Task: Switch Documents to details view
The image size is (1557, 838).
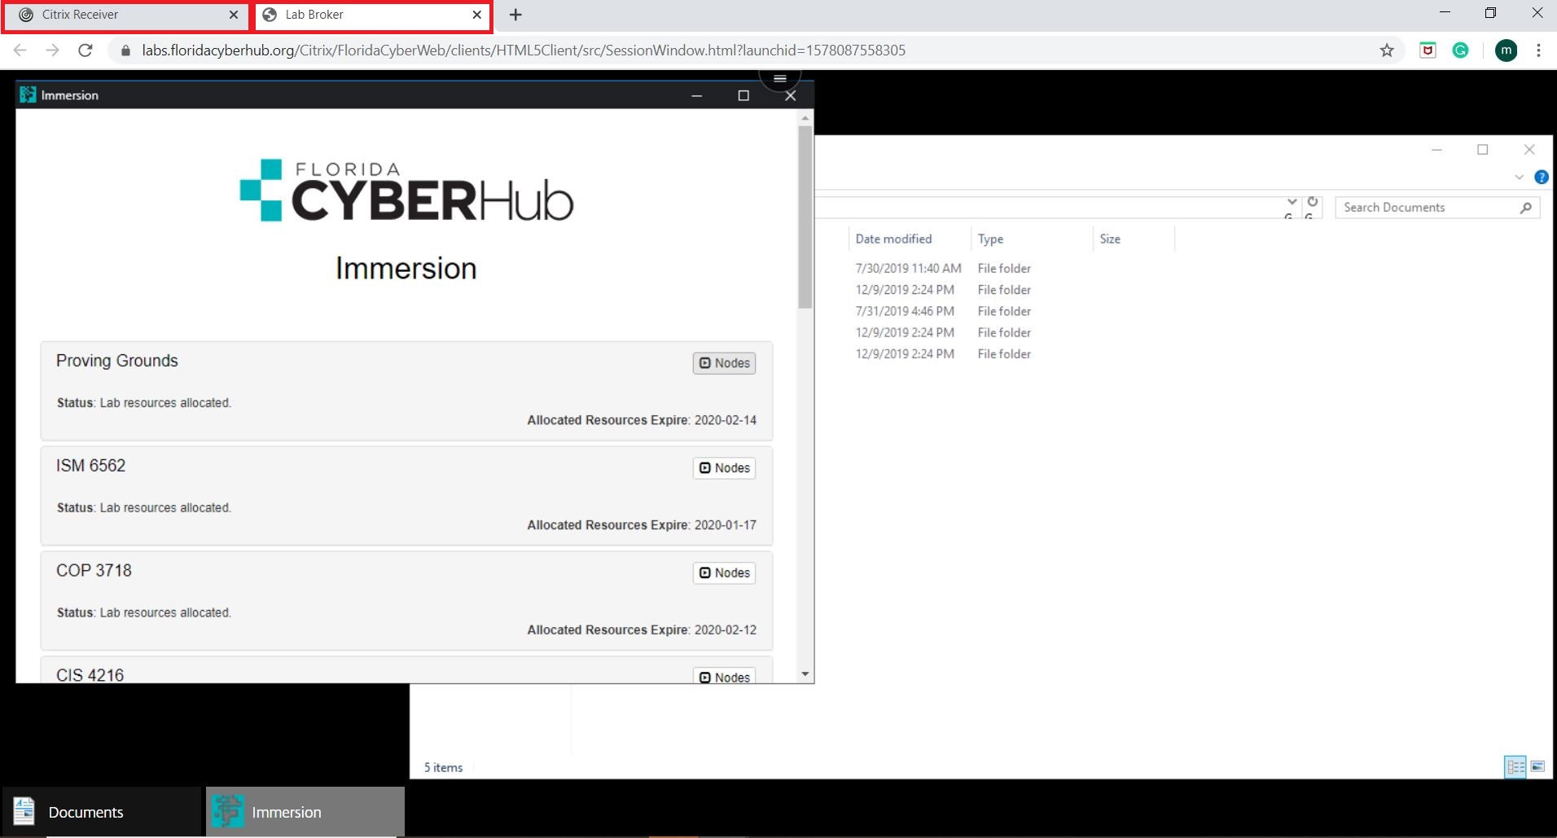Action: [1515, 767]
